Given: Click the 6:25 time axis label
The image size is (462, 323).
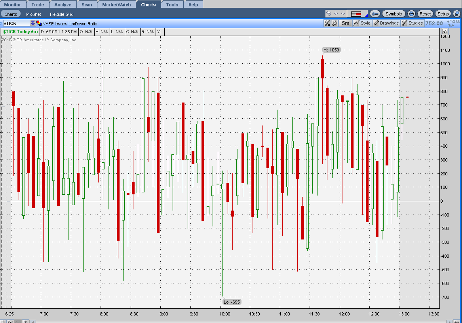Looking at the screenshot, I should tap(10, 314).
